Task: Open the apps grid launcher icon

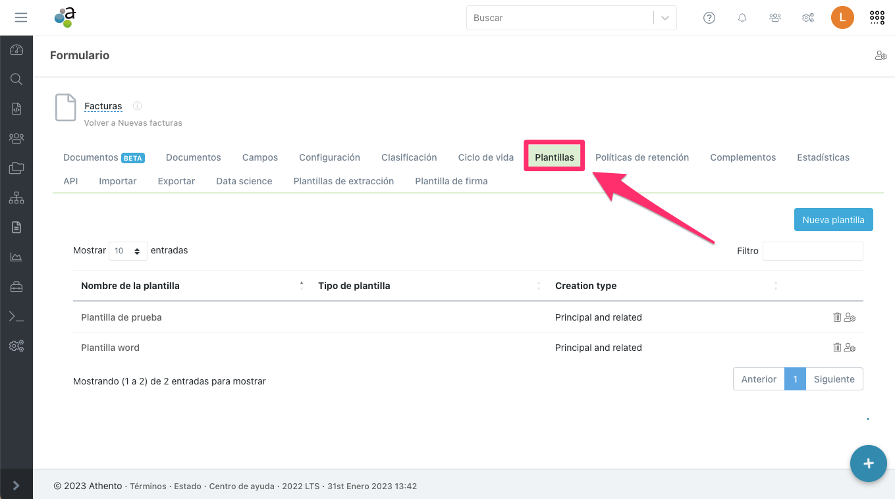Action: [877, 18]
